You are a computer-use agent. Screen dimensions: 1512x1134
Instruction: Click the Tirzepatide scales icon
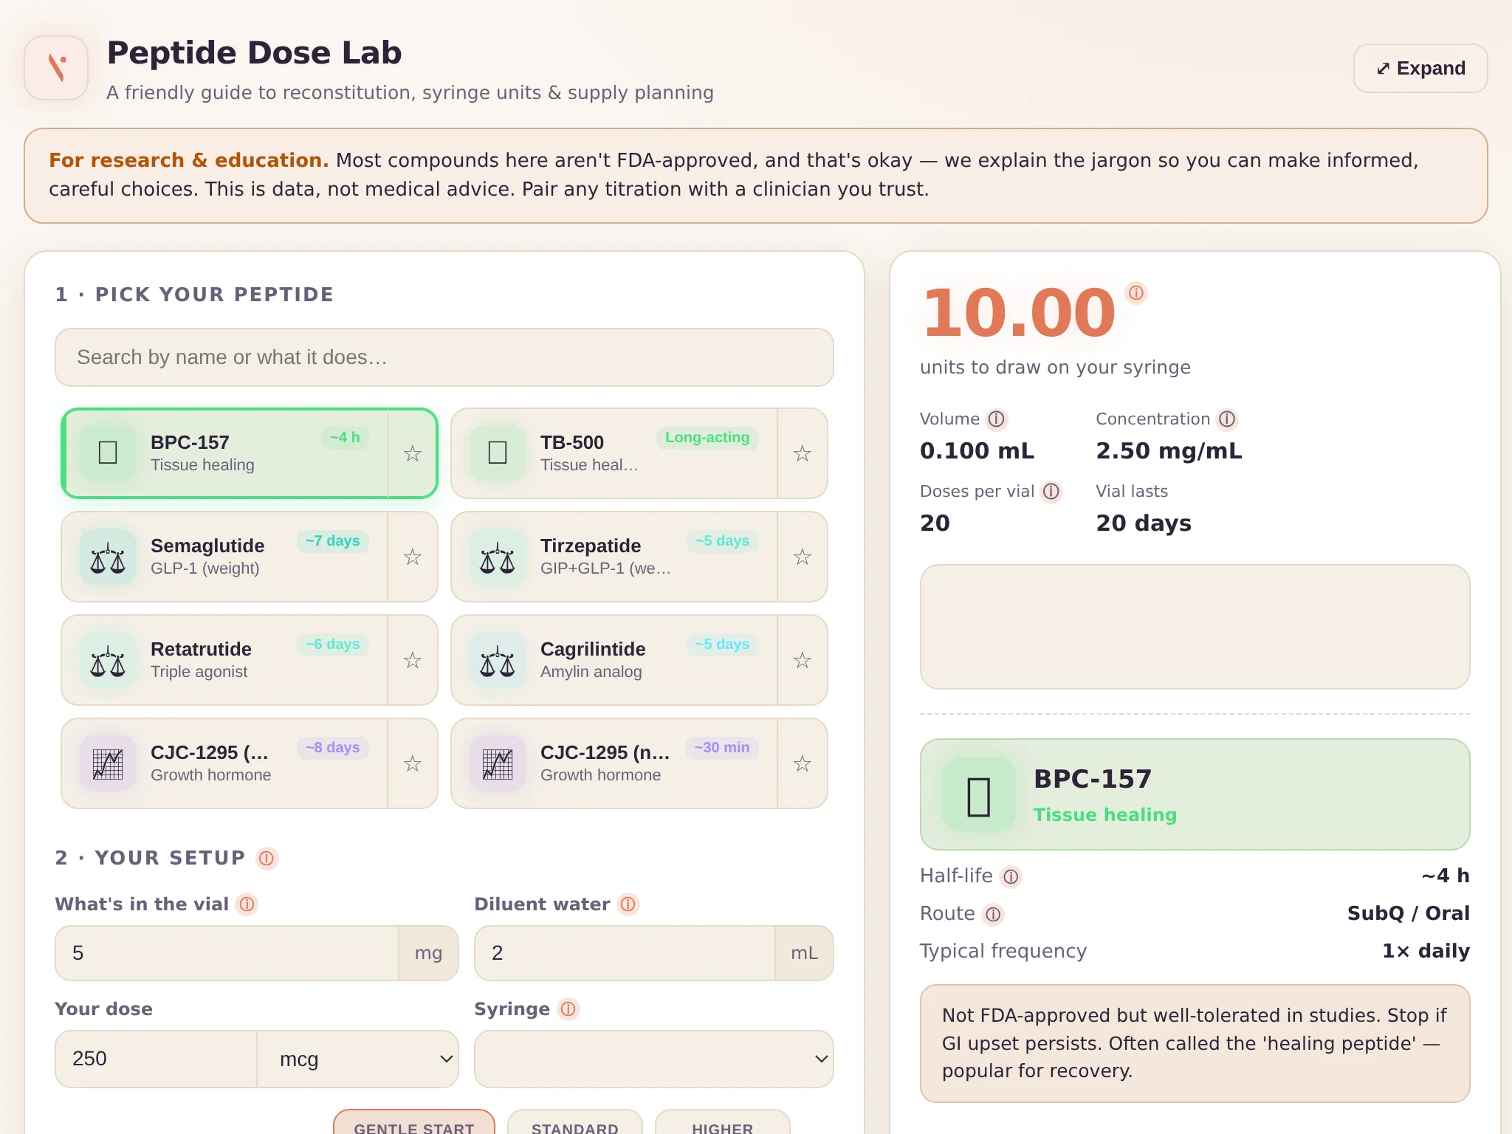tap(498, 557)
